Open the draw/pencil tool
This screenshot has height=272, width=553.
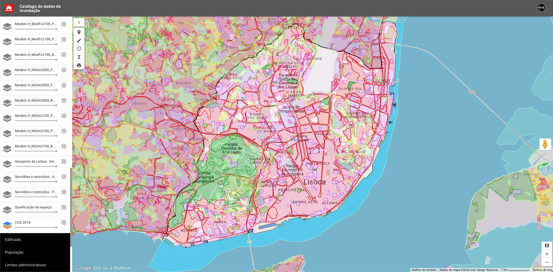79,40
